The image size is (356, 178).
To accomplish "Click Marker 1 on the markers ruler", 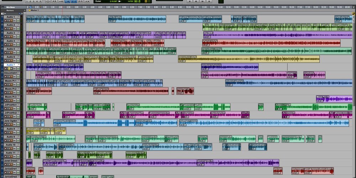I will (34, 10).
